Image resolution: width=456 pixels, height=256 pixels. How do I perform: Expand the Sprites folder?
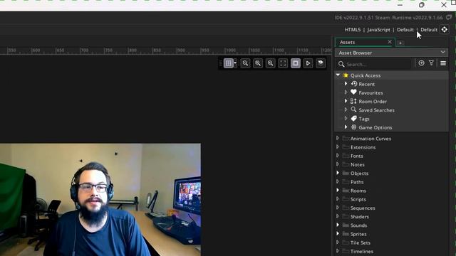(338, 234)
